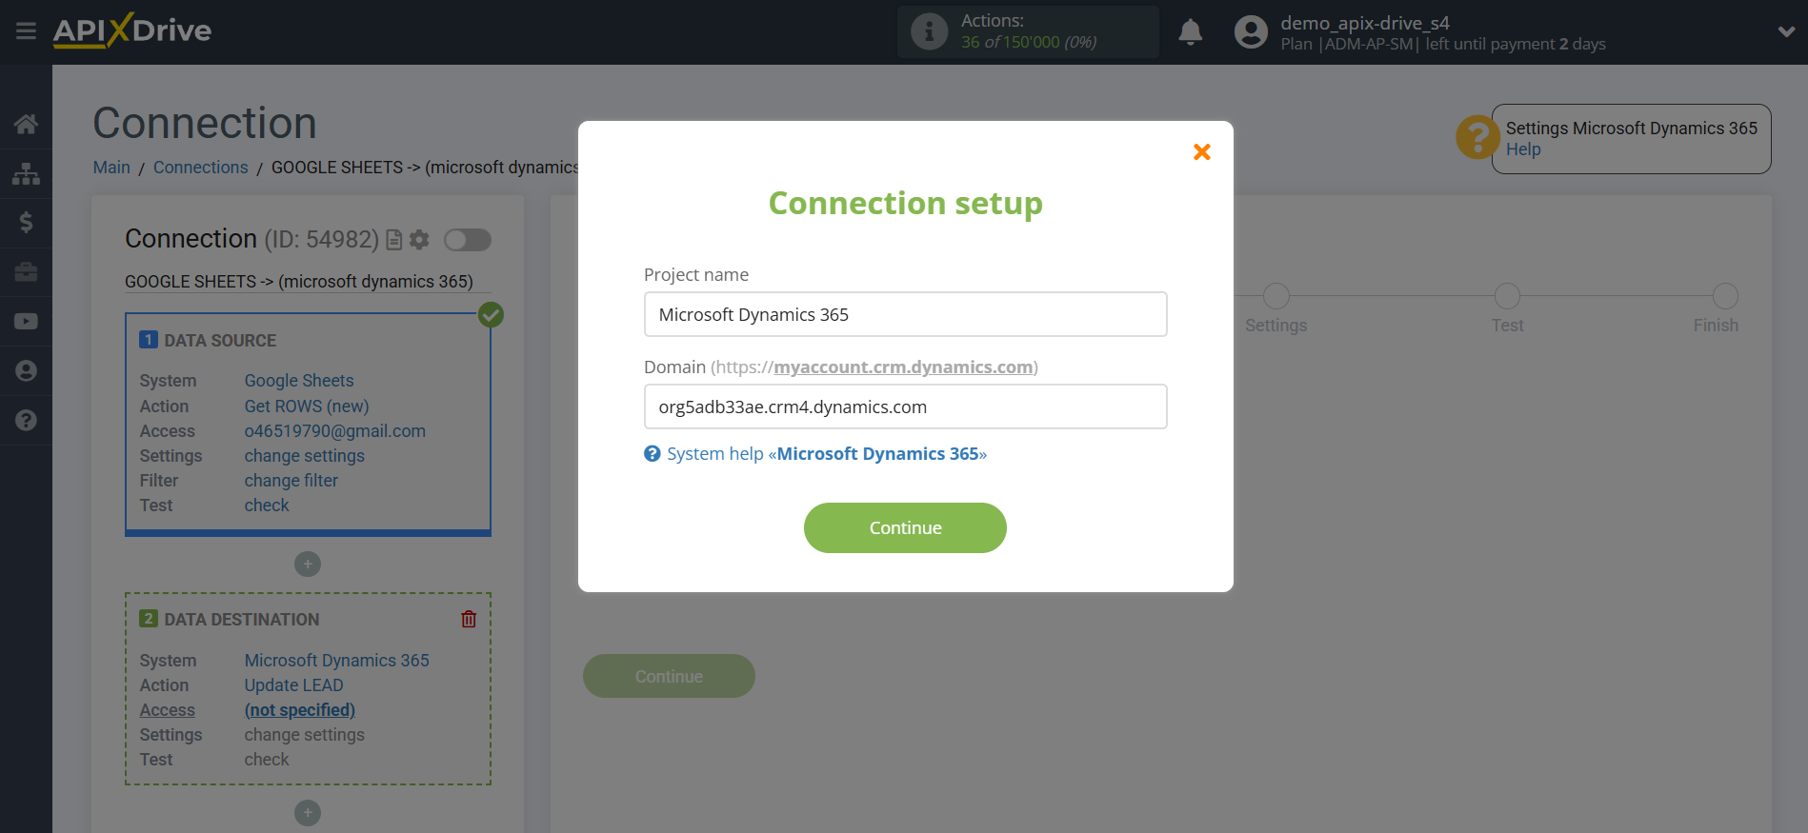Open System help Microsoft Dynamics 365 link
This screenshot has height=833, width=1808.
click(826, 454)
